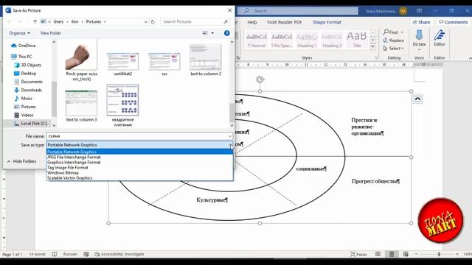Start Dictate microphone in Word
Image resolution: width=472 pixels, height=265 pixels.
pyautogui.click(x=419, y=38)
